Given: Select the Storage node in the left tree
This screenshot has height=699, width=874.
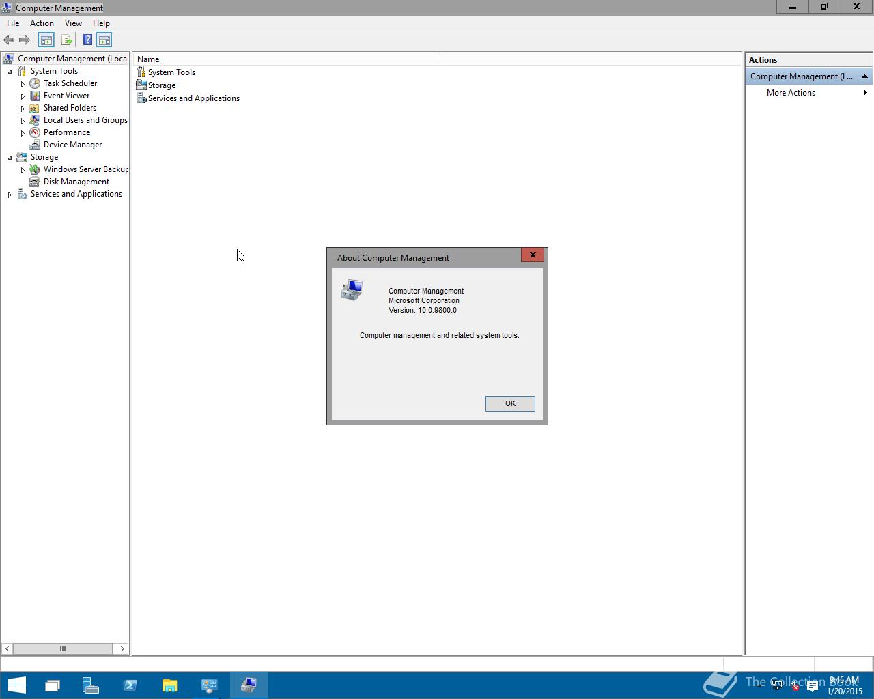Looking at the screenshot, I should click(44, 157).
